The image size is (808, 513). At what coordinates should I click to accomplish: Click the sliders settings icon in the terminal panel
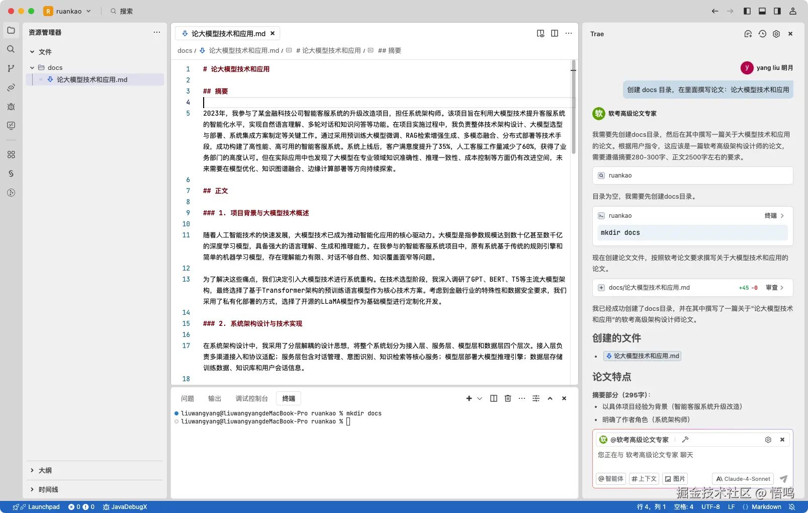(x=536, y=398)
